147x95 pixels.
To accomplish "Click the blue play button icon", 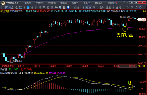I will pos(68,7).
